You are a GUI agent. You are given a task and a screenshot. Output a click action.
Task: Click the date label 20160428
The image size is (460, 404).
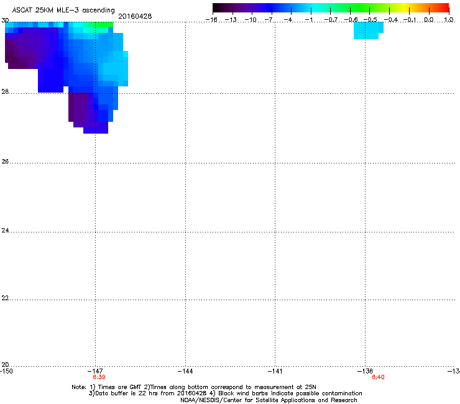135,16
